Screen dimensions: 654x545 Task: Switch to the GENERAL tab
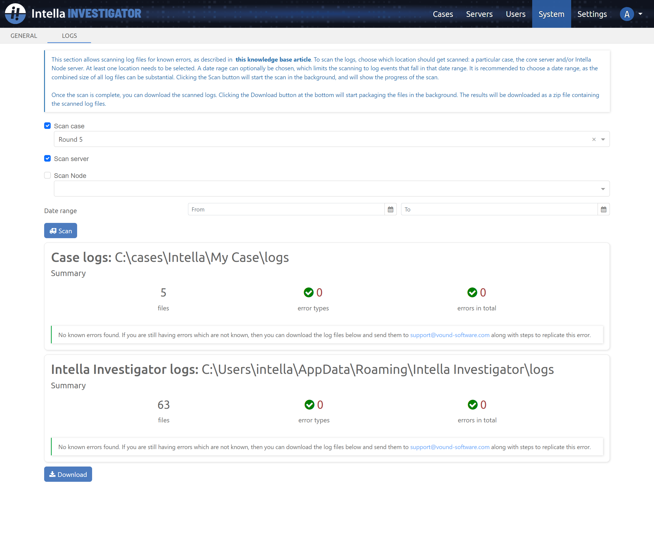24,35
